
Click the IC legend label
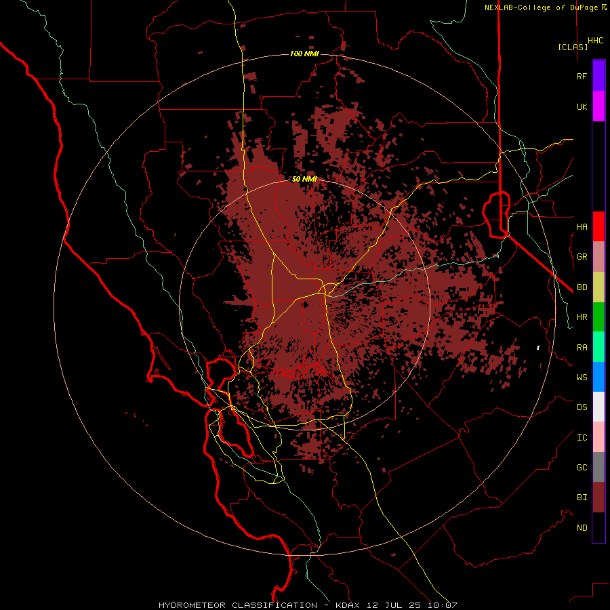(x=582, y=437)
